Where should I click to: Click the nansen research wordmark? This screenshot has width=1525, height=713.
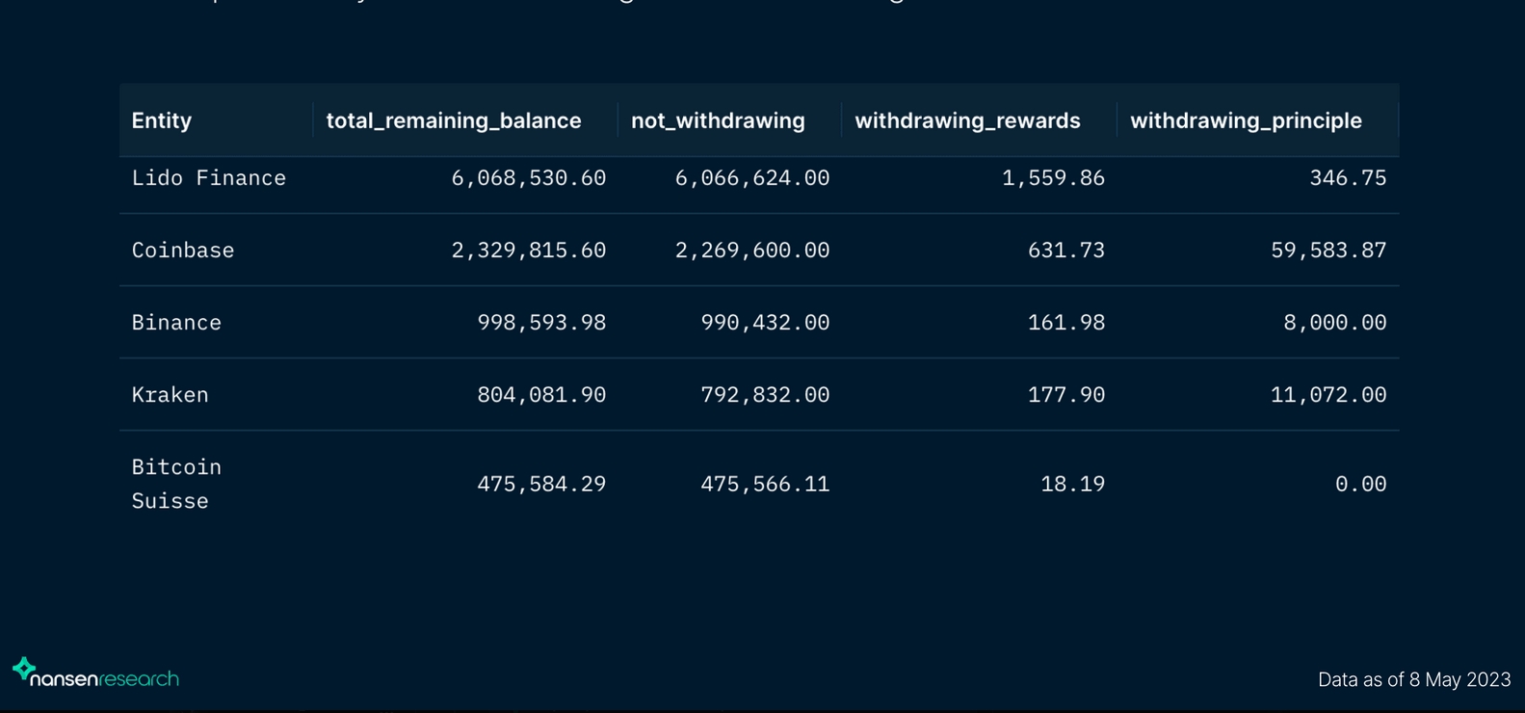click(104, 678)
